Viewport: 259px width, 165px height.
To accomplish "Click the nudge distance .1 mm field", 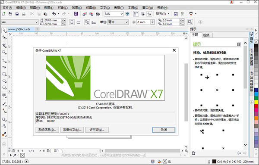I will point(144,22).
